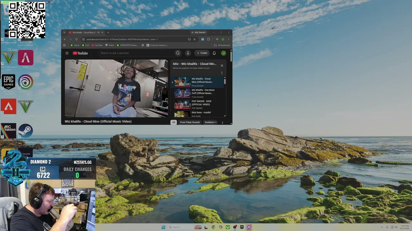Open the ARC Raiders desktop icon
412x231 pixels.
click(8, 133)
